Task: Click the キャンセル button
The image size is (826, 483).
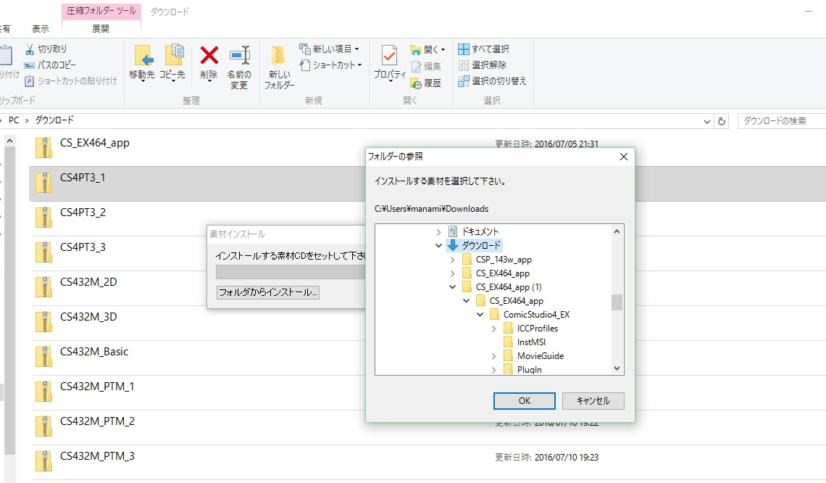Action: click(593, 401)
